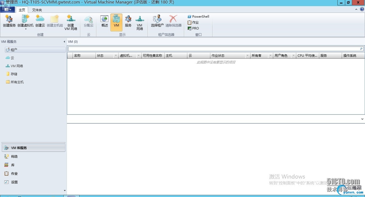Open the 库 (Library) workspace
Image resolution: width=365 pixels, height=197 pixels.
33,165
